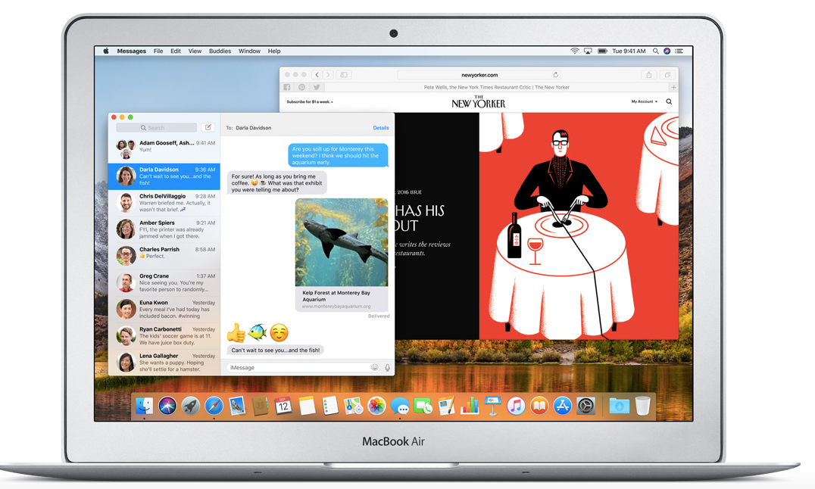815x489 pixels.
Task: Open the Twitter favorites bar icon
Action: point(316,87)
